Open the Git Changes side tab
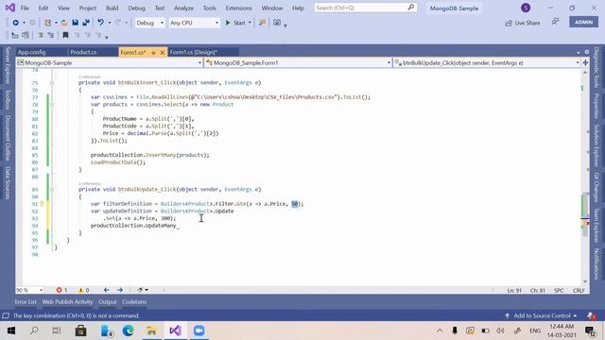 (596, 187)
